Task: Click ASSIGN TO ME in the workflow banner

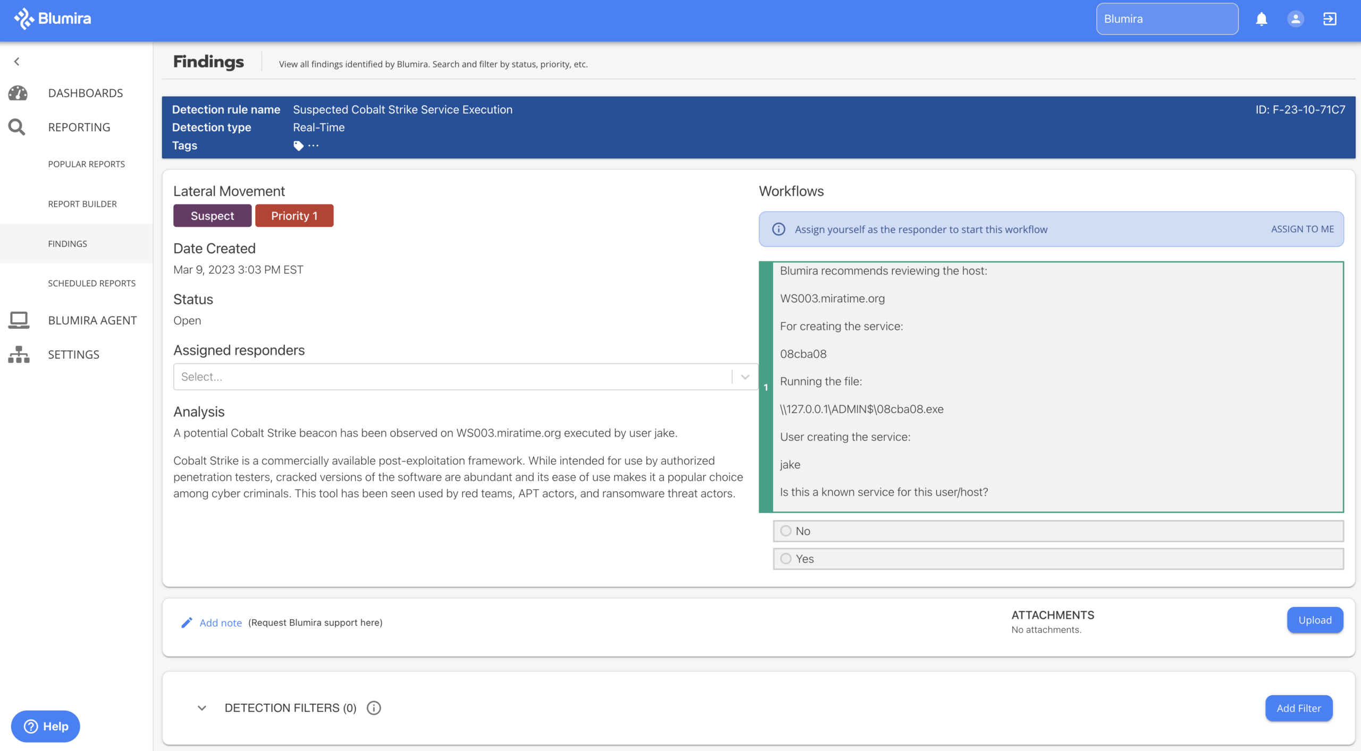Action: (1302, 229)
